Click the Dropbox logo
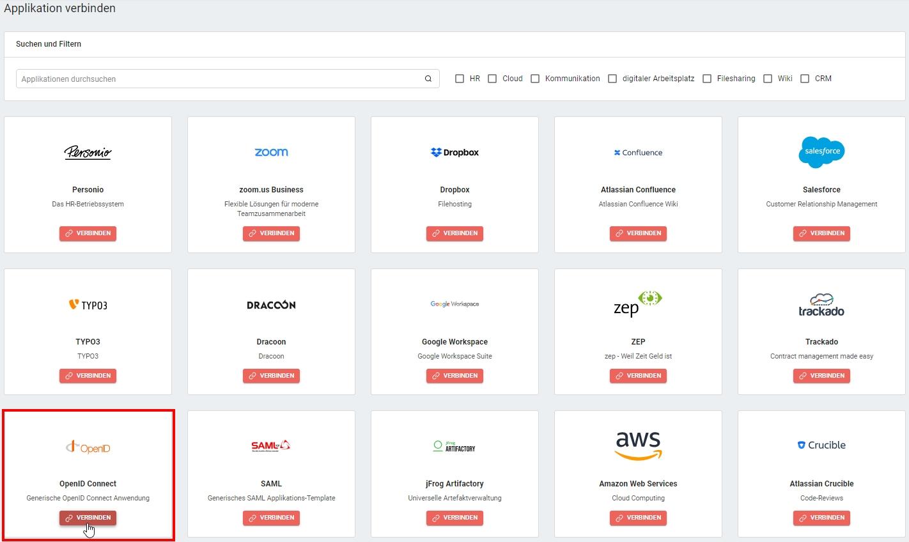 pos(454,152)
